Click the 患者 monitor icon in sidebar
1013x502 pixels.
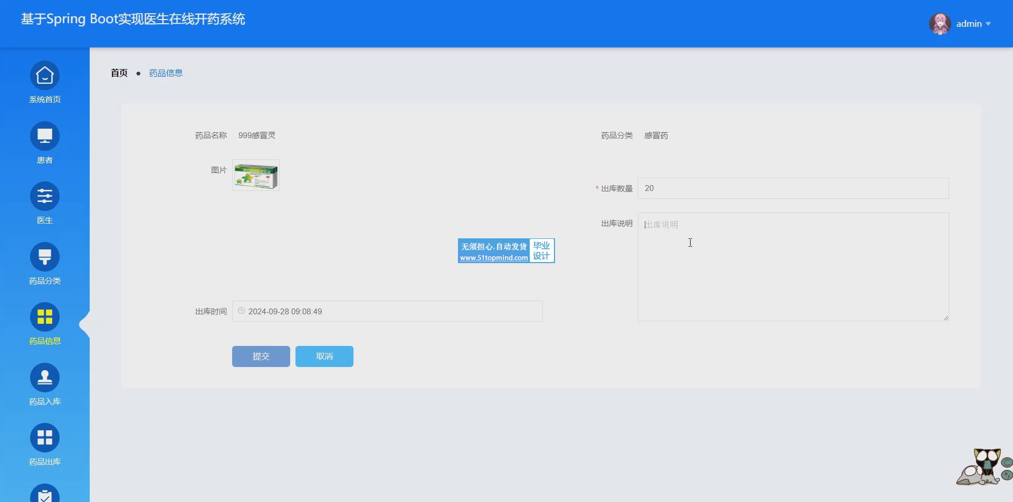[45, 136]
